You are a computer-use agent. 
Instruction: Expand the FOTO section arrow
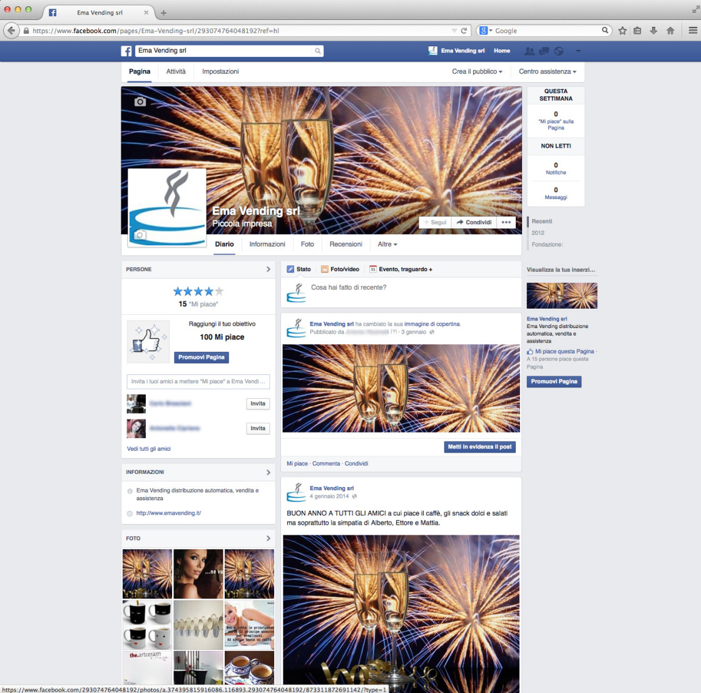point(269,538)
